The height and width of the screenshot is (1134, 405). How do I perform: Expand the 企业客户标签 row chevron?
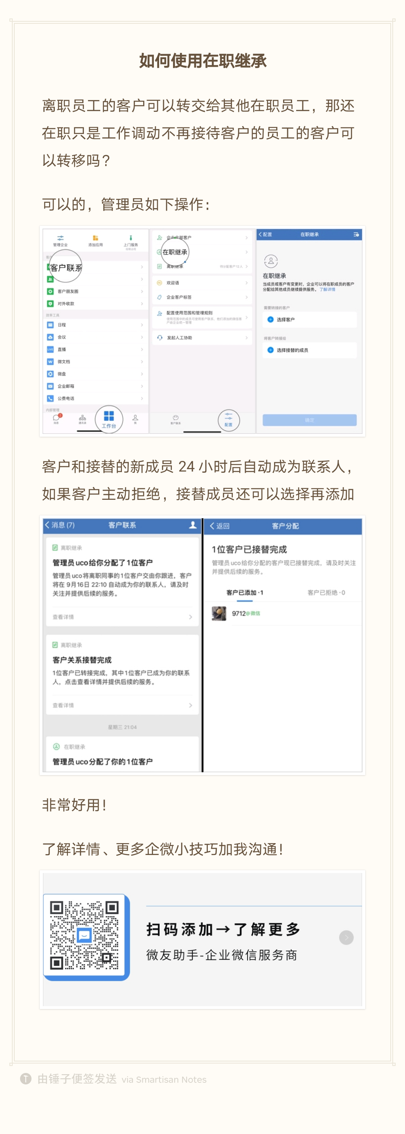[247, 297]
